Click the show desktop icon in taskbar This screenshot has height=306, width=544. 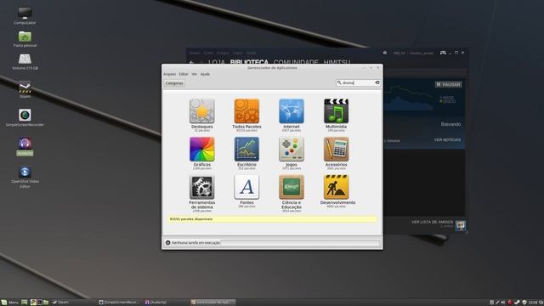[x=25, y=303]
